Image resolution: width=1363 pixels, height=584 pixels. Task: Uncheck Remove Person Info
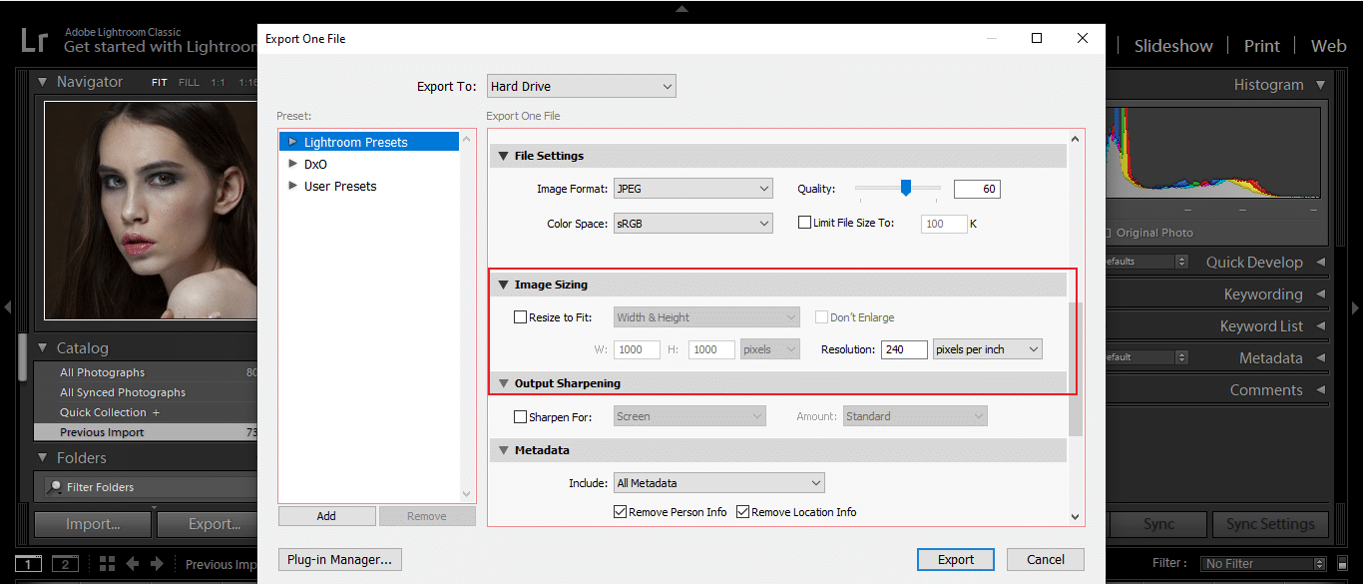point(620,511)
